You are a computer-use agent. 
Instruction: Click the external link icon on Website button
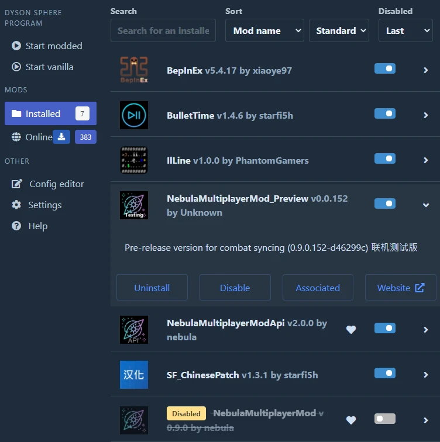[x=420, y=288]
